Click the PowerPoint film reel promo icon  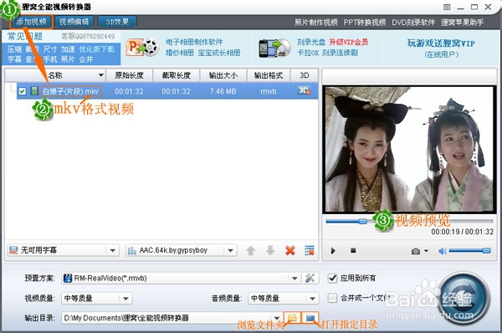tap(142, 48)
